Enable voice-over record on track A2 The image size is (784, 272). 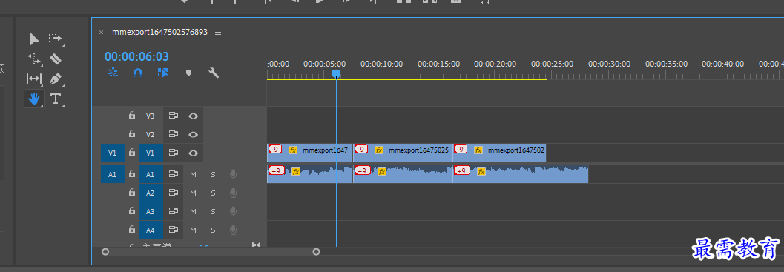click(x=233, y=193)
